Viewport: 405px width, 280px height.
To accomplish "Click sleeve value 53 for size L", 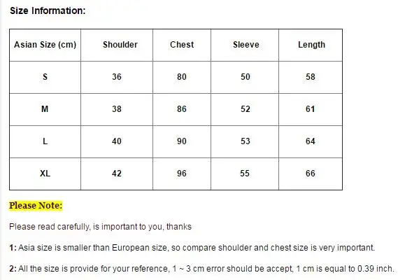I will point(246,141).
